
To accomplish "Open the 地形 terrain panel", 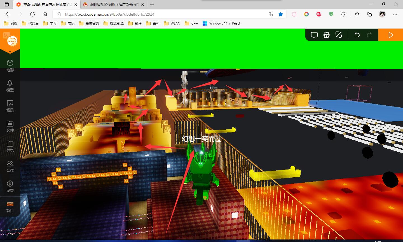I will 10,66.
